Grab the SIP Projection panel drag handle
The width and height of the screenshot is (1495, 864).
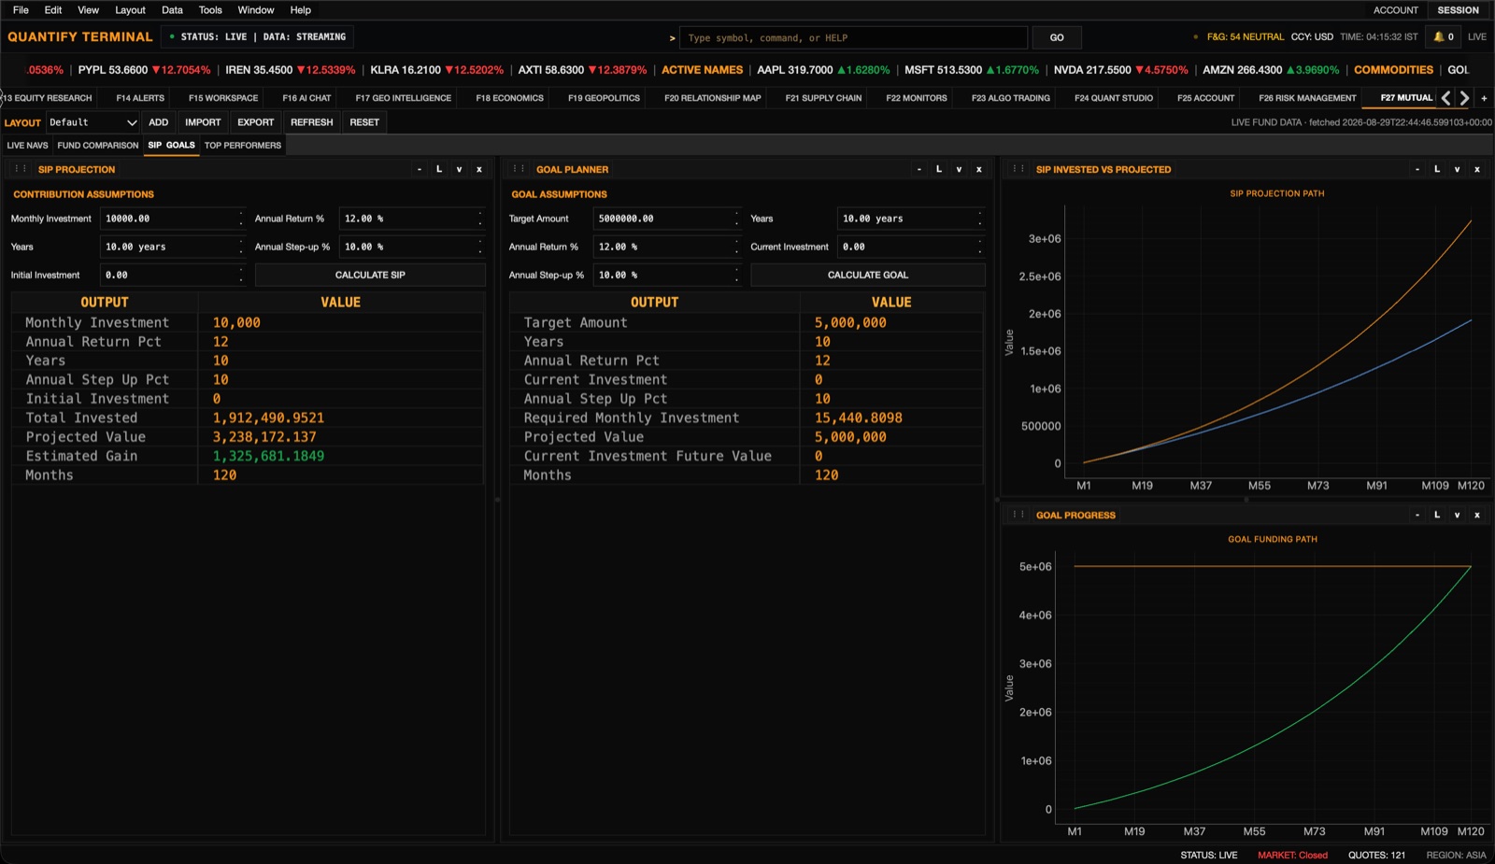point(21,169)
